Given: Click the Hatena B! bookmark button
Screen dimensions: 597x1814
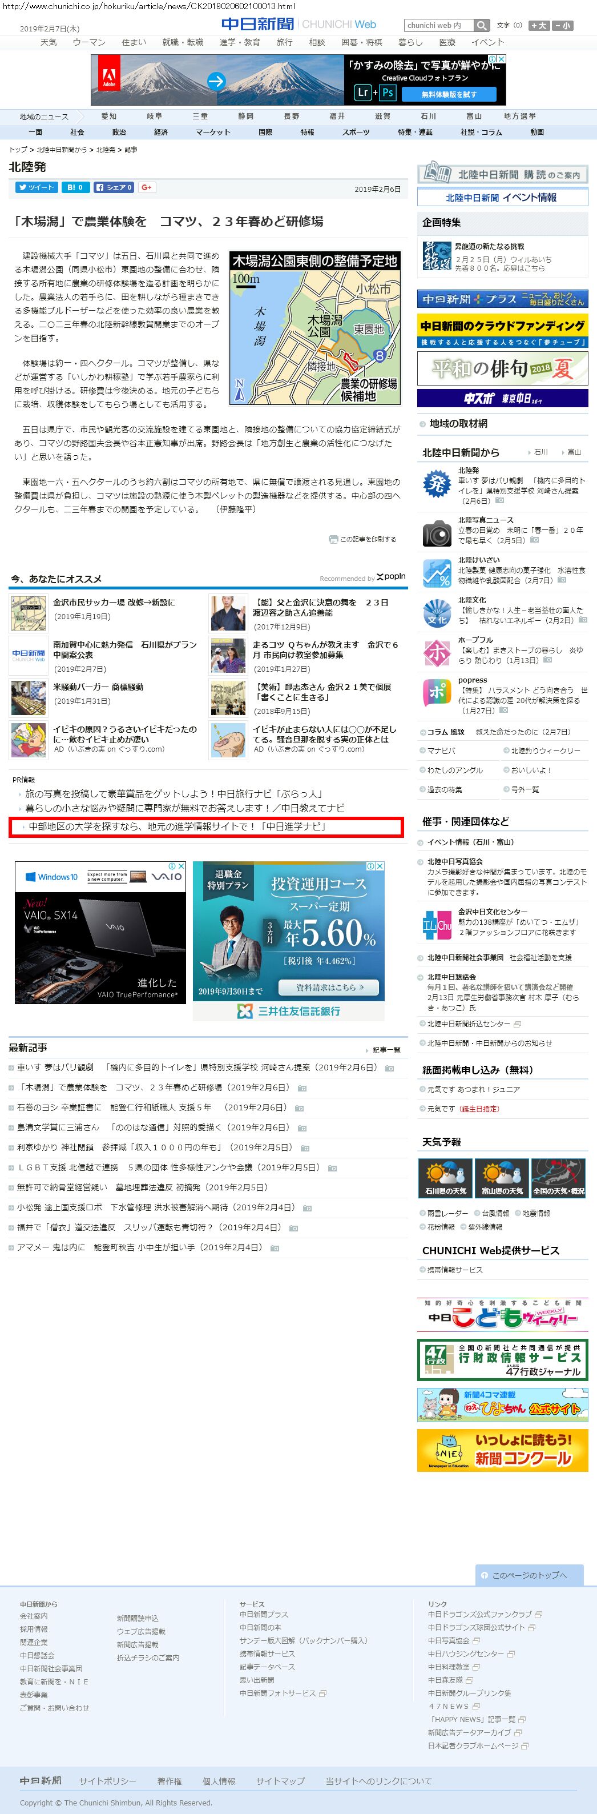Looking at the screenshot, I should 75,187.
